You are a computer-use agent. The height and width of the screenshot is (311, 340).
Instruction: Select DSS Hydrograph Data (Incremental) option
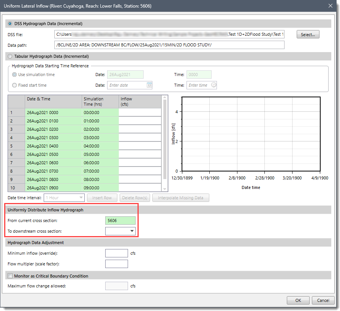click(10, 24)
